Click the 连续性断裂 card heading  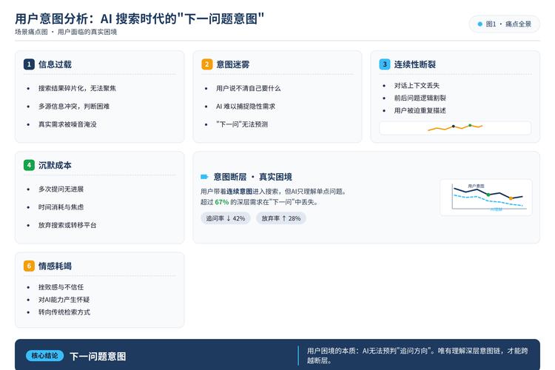(415, 64)
